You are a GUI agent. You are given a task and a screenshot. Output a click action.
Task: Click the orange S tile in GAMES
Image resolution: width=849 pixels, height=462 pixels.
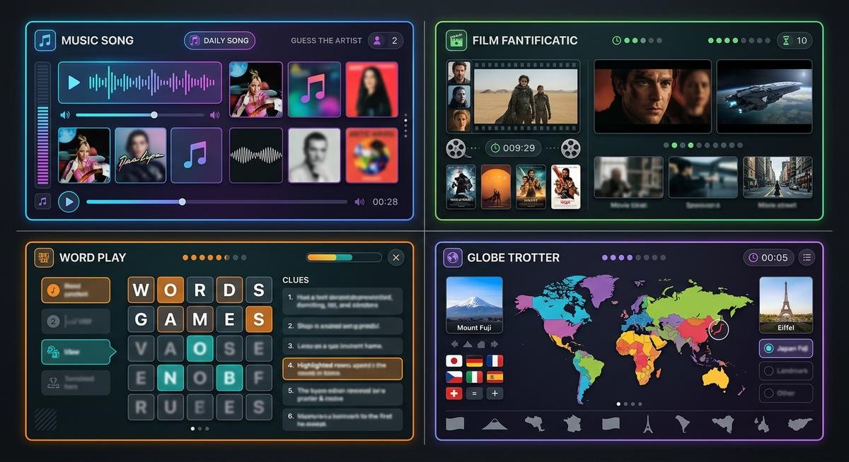pos(258,319)
